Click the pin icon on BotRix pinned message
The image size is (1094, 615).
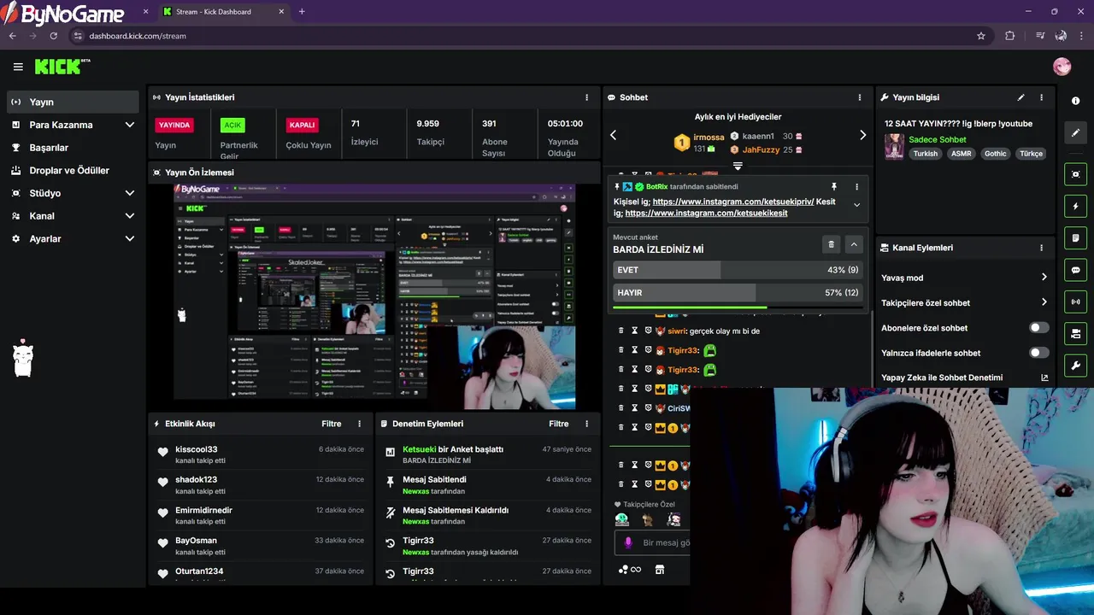point(834,186)
